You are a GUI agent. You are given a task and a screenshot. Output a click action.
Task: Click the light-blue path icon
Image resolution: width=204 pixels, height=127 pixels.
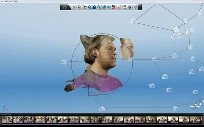(109, 7)
